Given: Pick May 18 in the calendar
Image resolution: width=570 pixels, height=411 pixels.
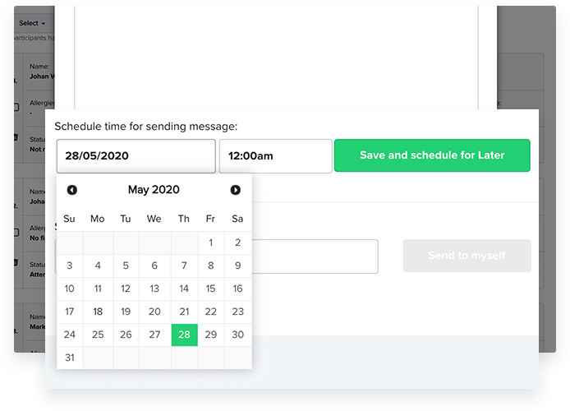Looking at the screenshot, I should click(98, 312).
